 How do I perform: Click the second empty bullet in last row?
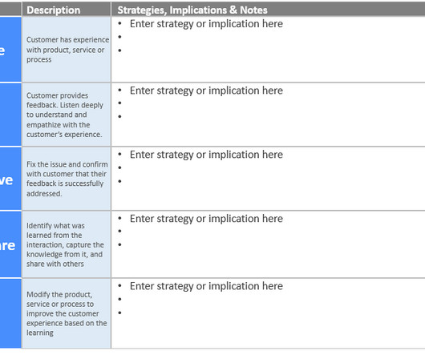tap(119, 299)
